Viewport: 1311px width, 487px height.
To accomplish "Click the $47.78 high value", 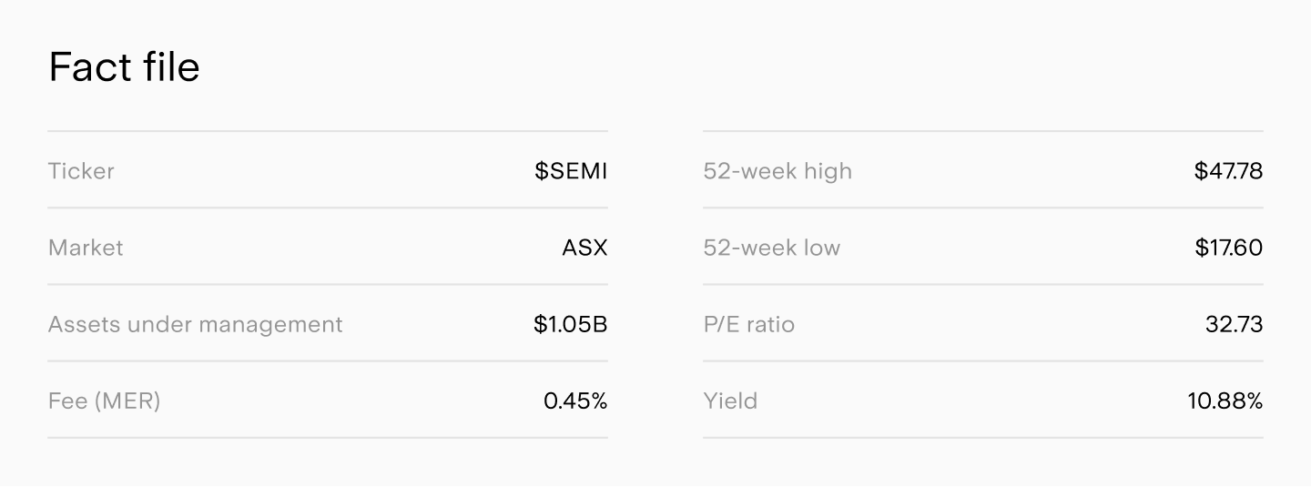I will coord(1229,171).
